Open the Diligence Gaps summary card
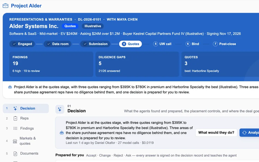Screen dimensions: 259x162 137,64
